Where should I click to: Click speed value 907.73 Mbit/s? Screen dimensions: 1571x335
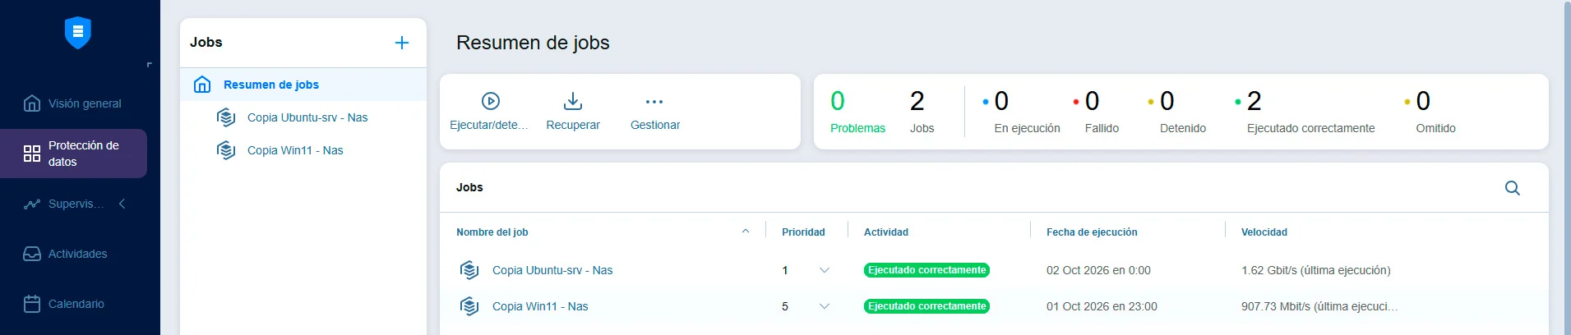(x=1319, y=306)
